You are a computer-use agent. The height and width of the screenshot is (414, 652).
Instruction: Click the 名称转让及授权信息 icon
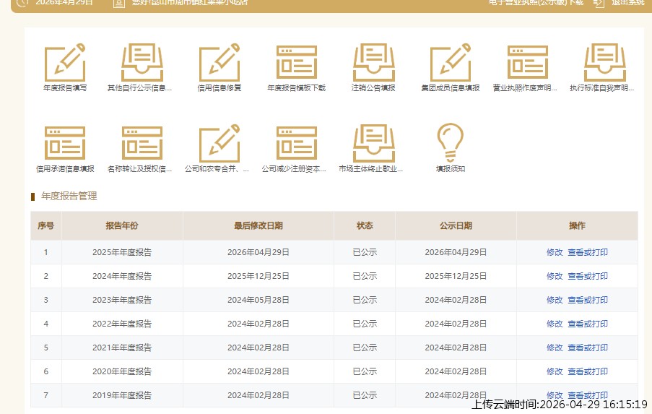pos(142,144)
